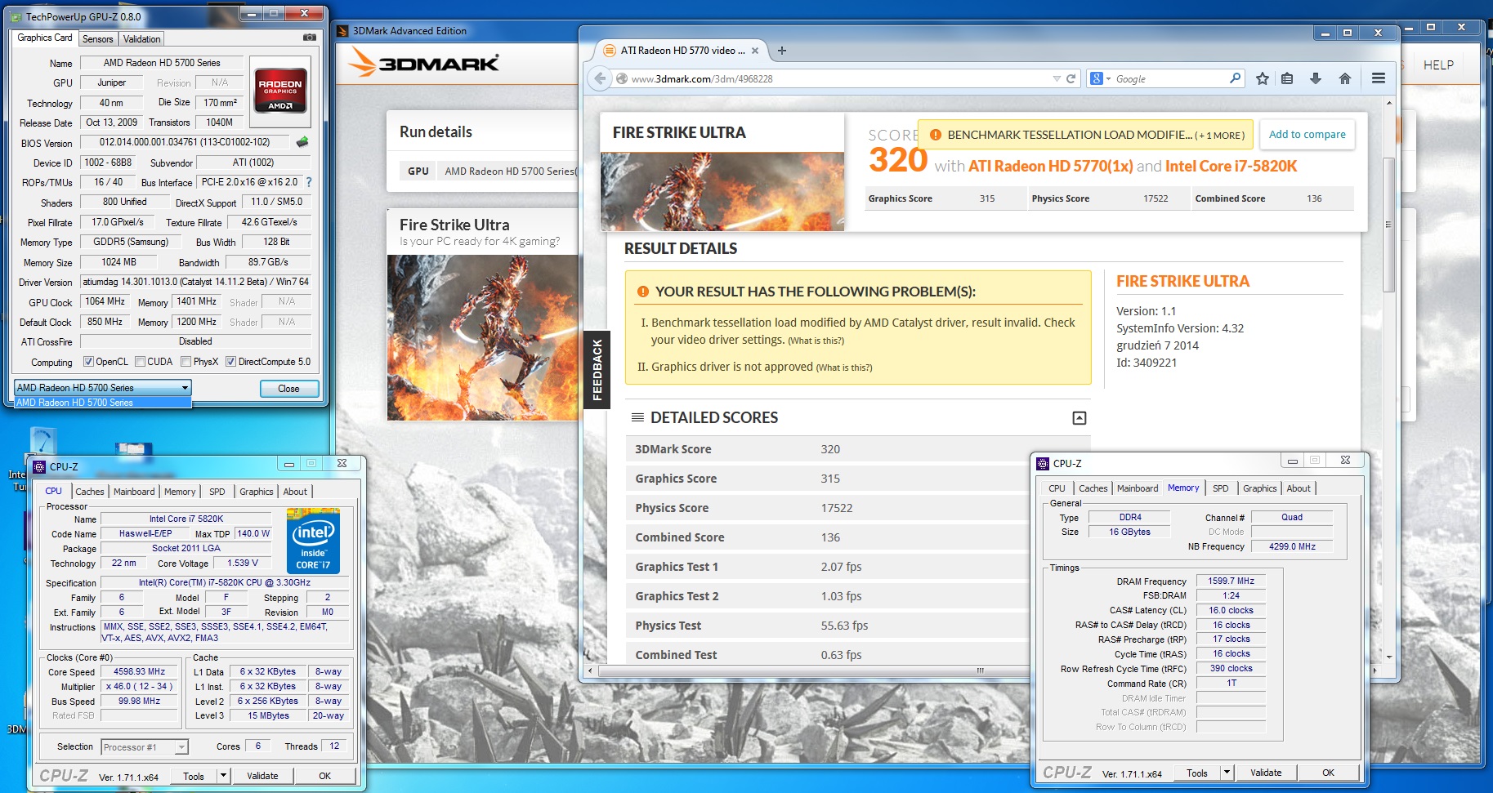Click the Google search engine icon
This screenshot has height=793, width=1493.
click(x=1097, y=78)
